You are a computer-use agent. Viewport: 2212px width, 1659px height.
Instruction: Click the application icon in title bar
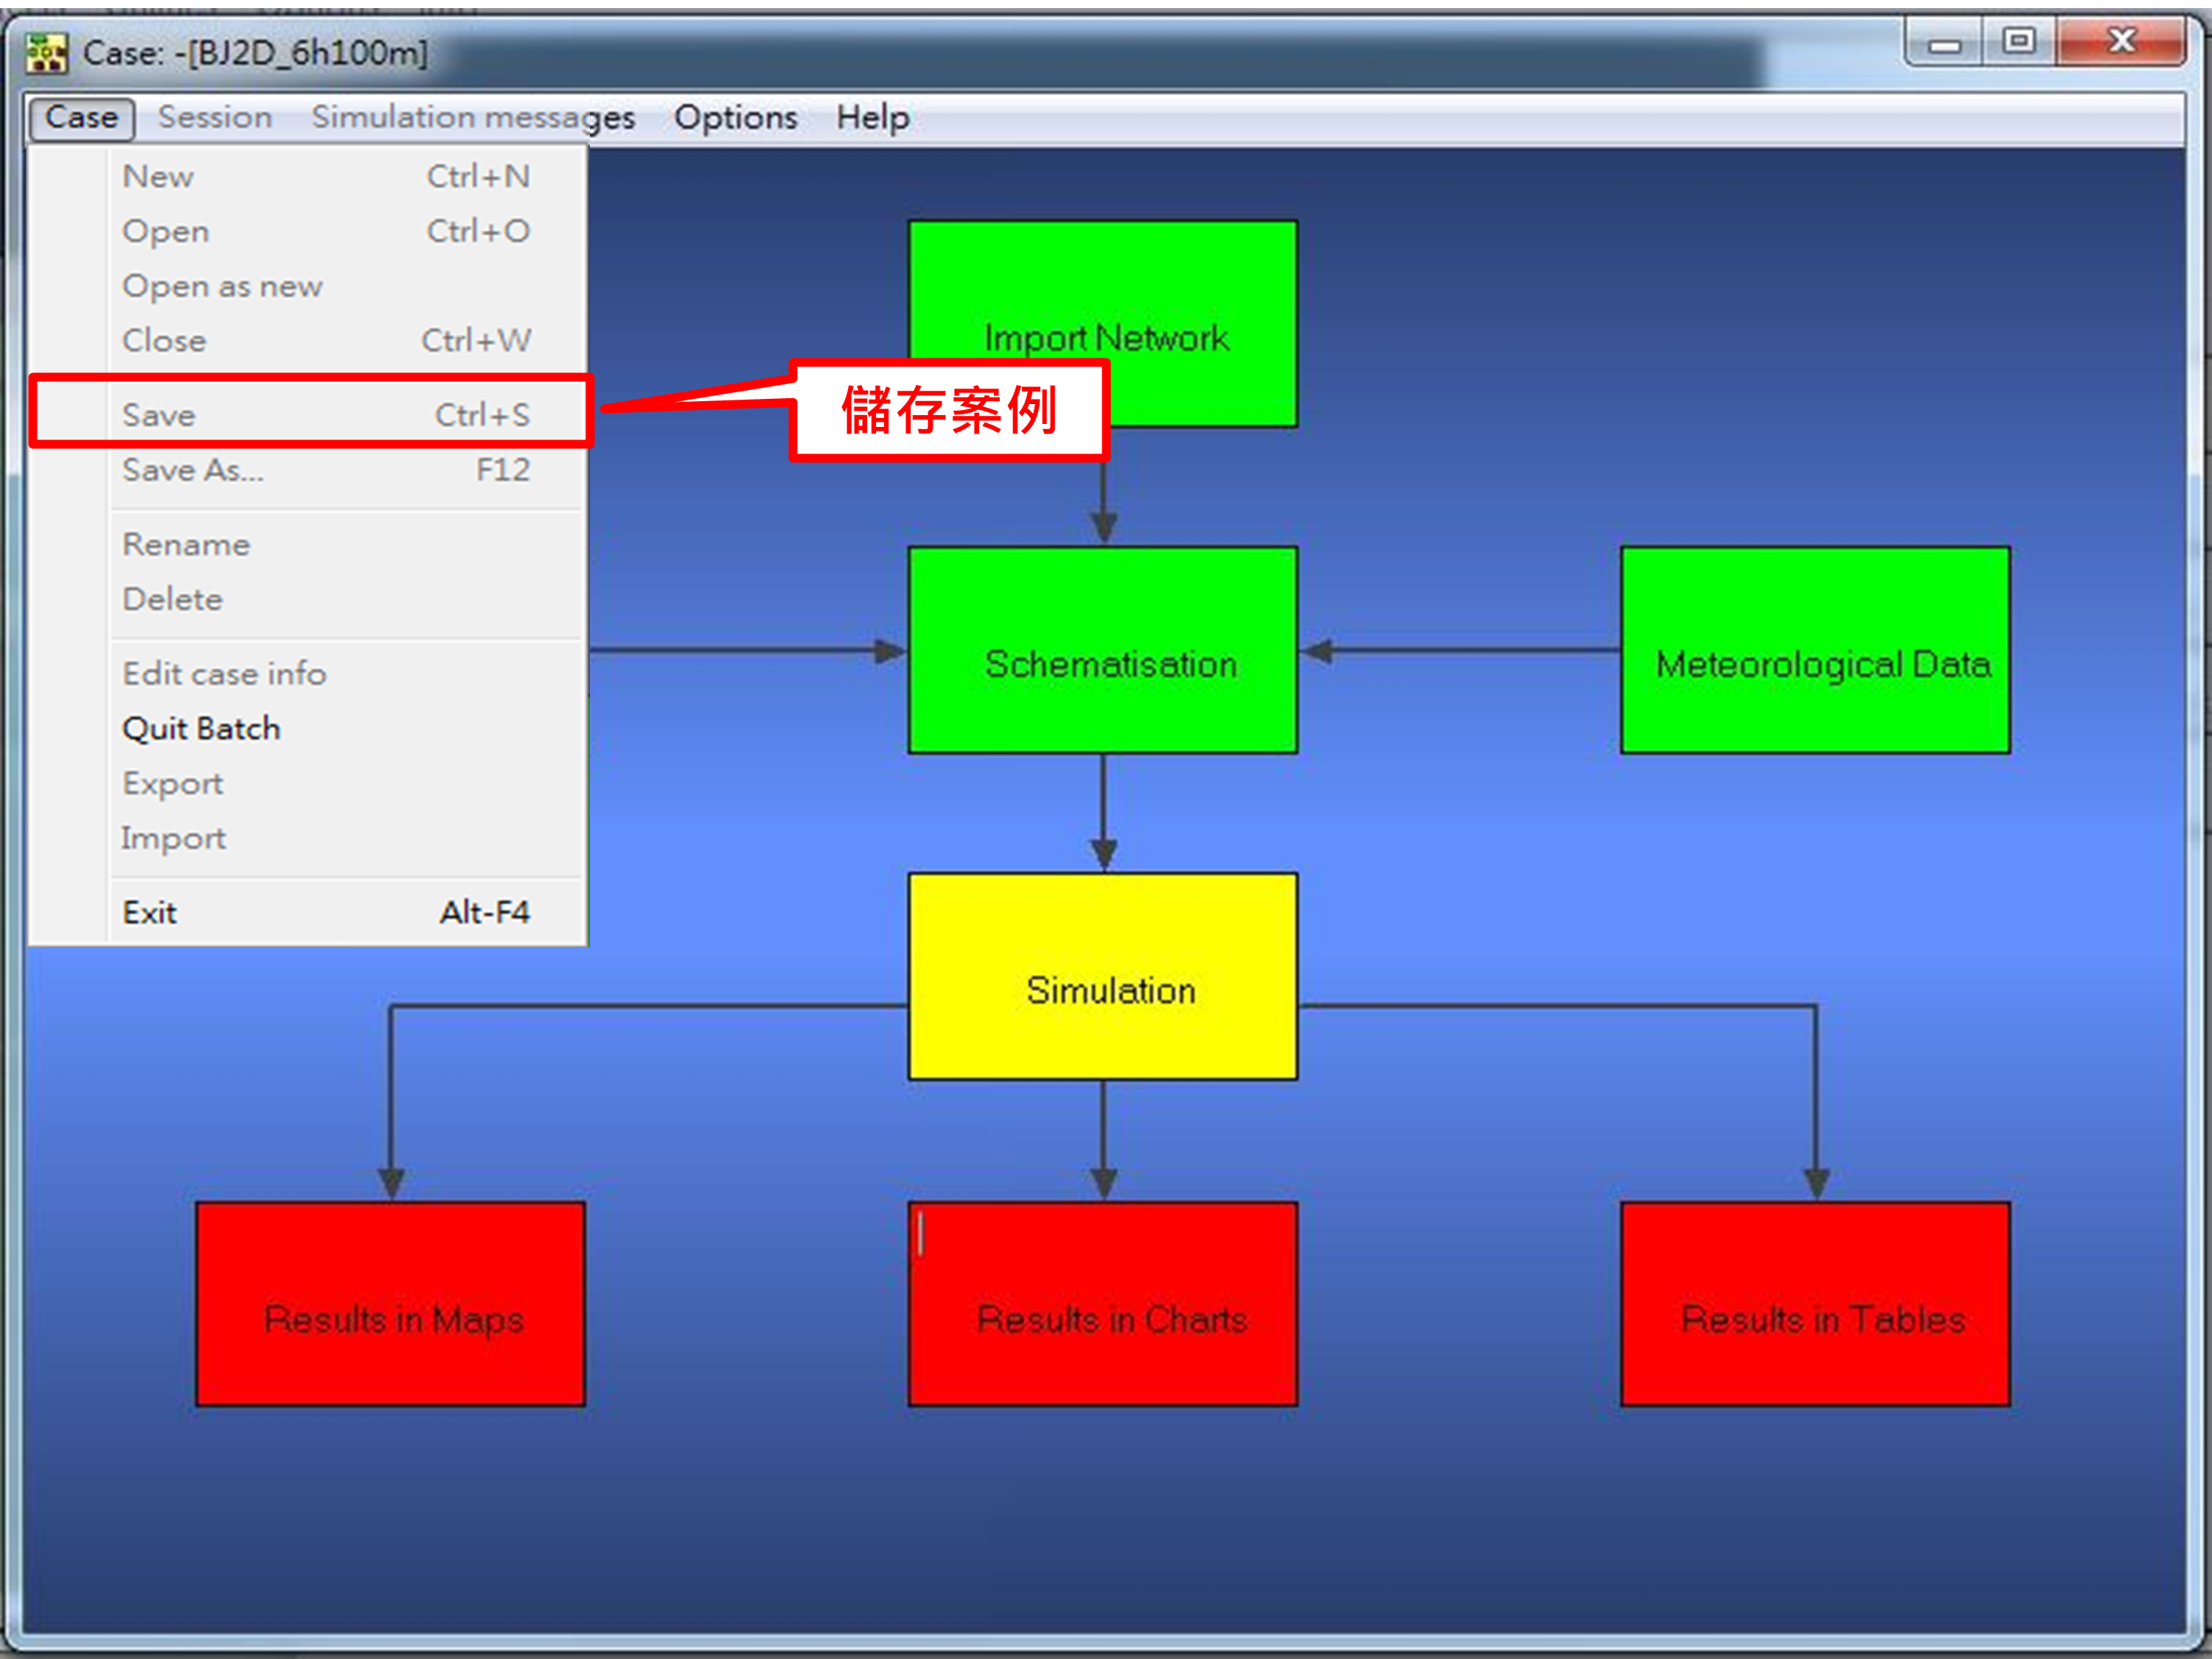click(x=47, y=52)
